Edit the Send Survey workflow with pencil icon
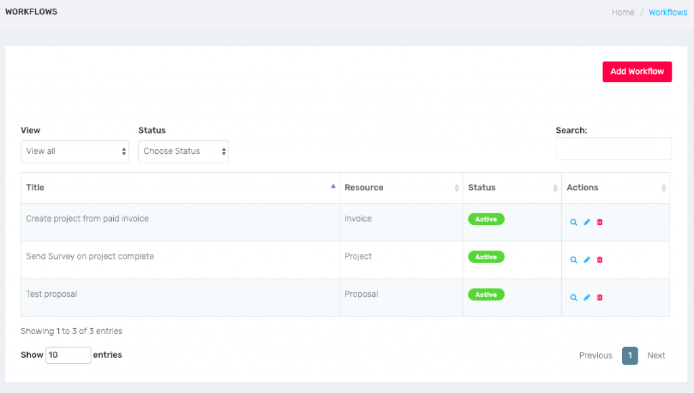 [x=587, y=260]
